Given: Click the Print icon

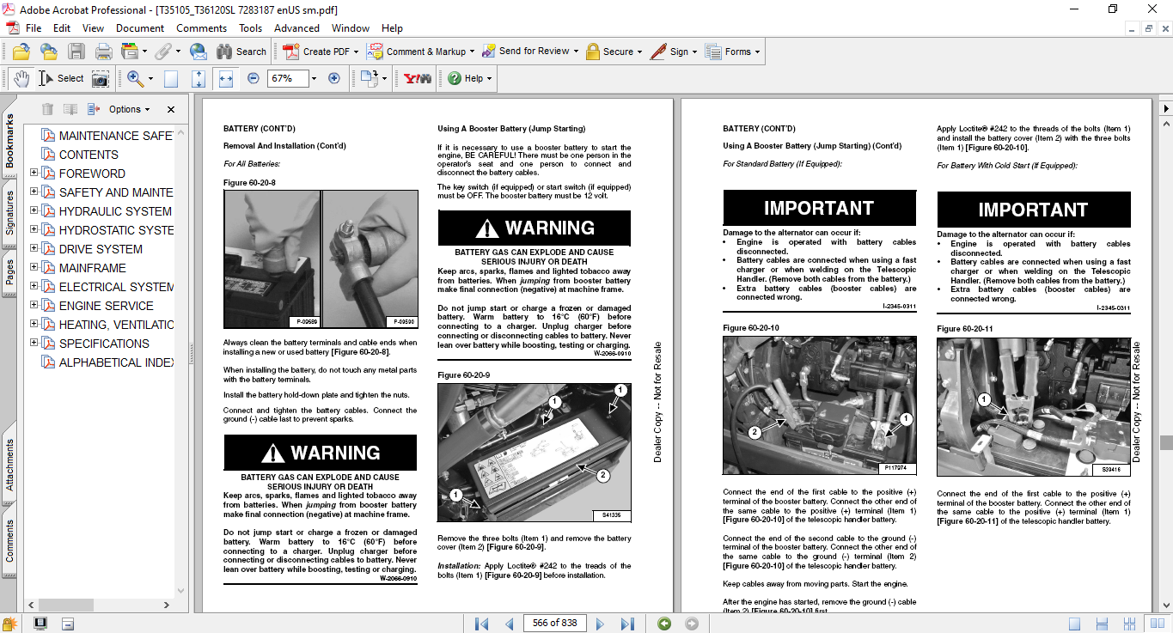Looking at the screenshot, I should tap(104, 52).
